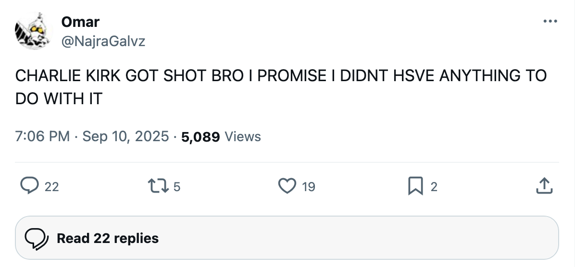Click the reply speech bubble icon

(x=29, y=186)
